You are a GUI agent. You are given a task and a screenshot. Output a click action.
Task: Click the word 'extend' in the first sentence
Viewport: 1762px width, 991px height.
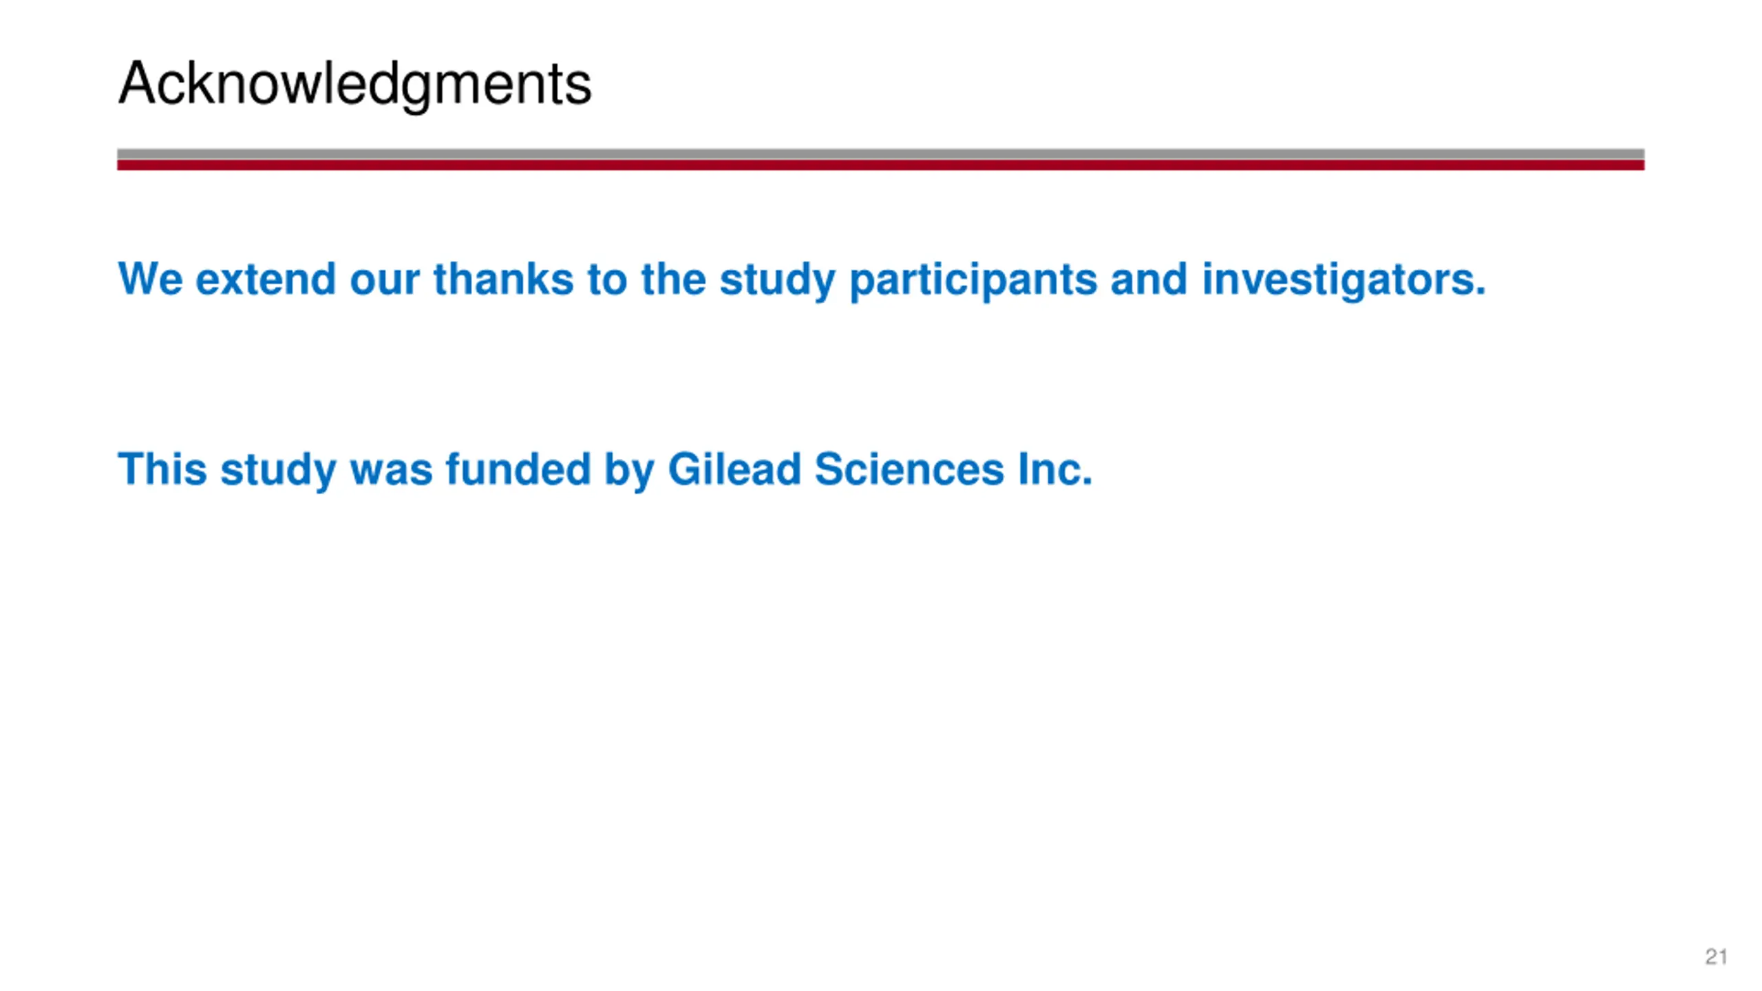[266, 279]
